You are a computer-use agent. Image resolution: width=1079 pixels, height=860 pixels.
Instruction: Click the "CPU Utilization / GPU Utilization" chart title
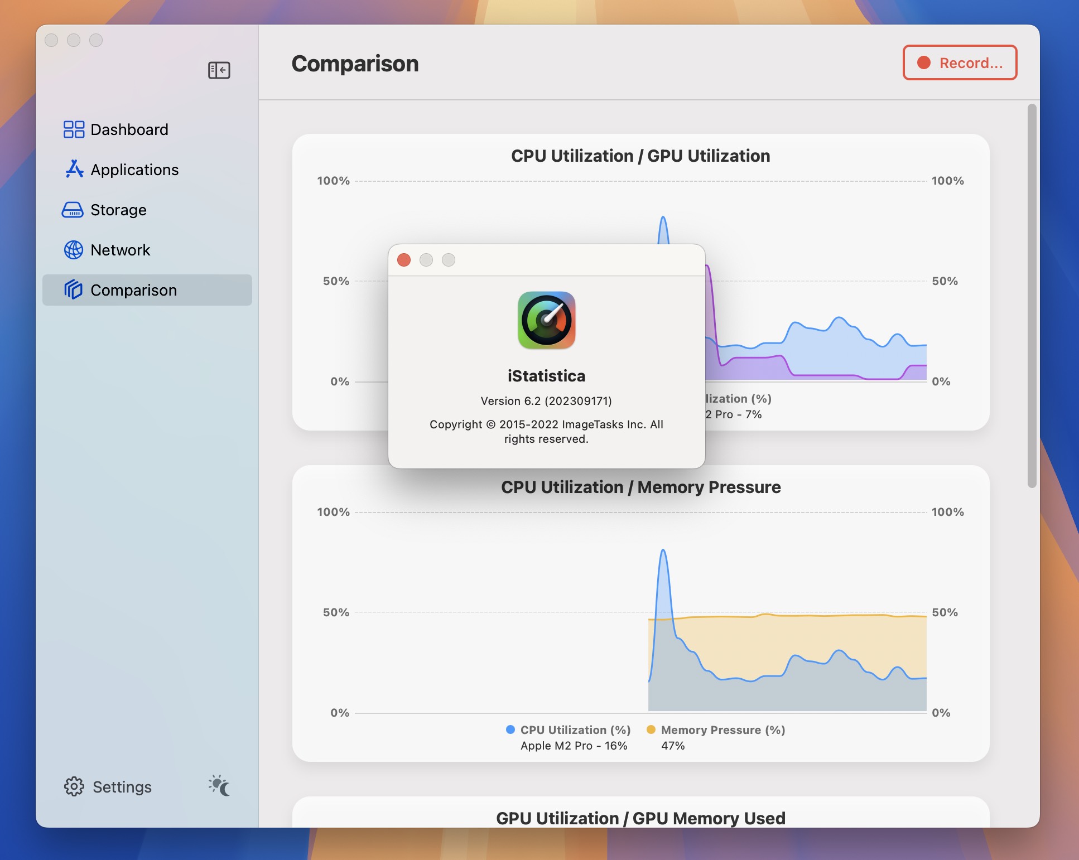click(640, 156)
